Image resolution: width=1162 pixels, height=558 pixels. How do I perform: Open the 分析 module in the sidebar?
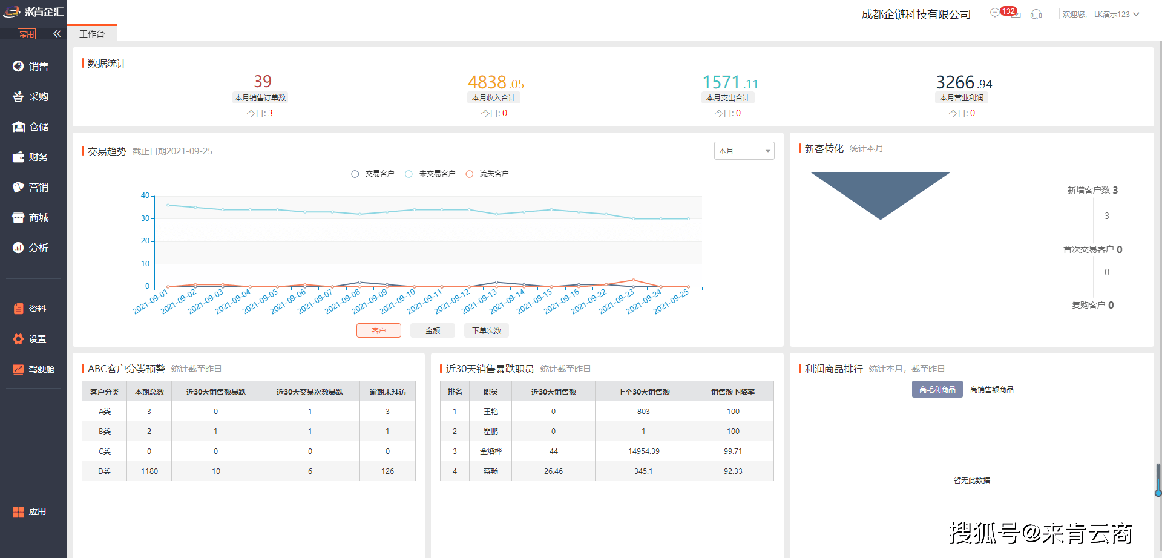pyautogui.click(x=33, y=248)
